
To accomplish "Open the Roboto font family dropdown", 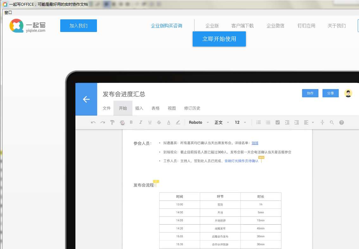I will click(199, 122).
